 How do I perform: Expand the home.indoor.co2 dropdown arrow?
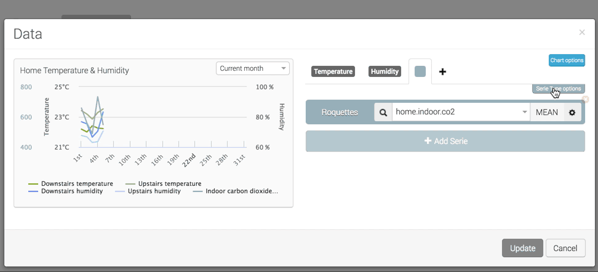coord(524,113)
